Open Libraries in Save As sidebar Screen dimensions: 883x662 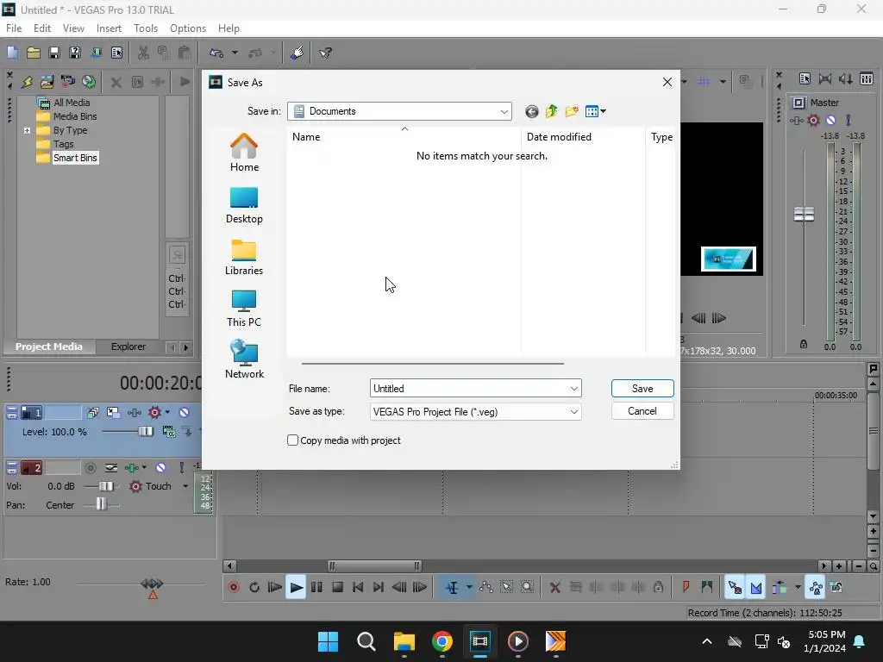[x=244, y=257]
